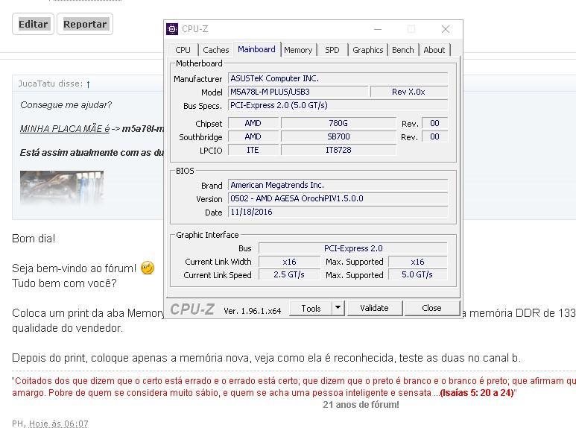Click the Max. Supported 5.0 GT/s value

click(417, 274)
